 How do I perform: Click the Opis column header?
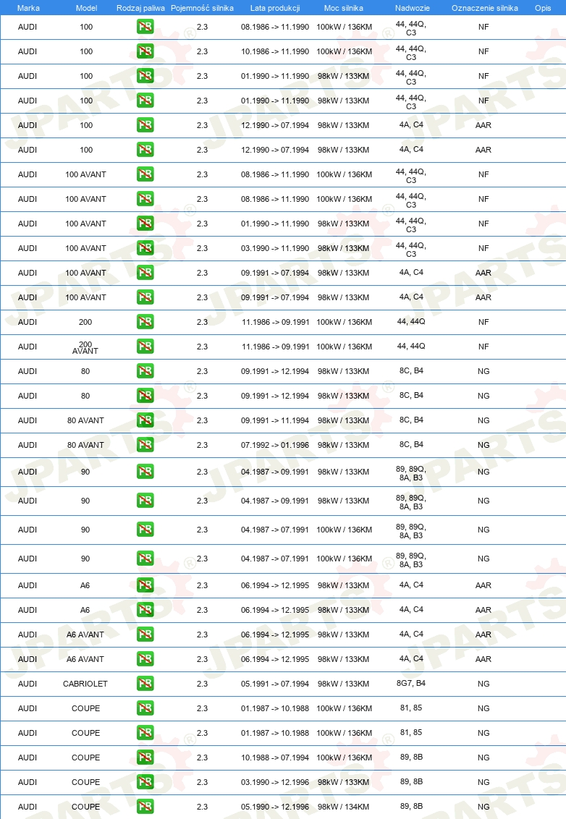coord(543,8)
